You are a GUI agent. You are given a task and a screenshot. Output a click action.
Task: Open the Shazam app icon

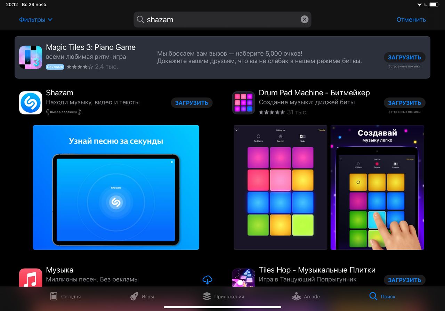(31, 103)
